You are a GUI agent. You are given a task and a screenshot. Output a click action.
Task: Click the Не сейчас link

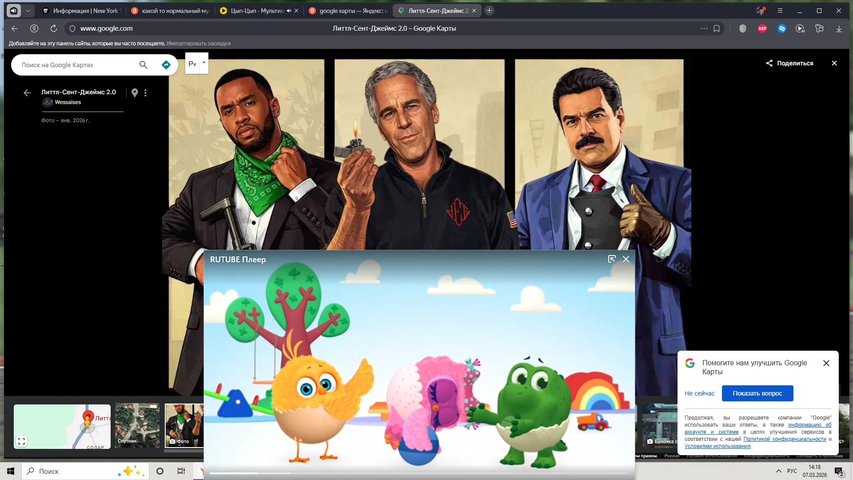(699, 393)
